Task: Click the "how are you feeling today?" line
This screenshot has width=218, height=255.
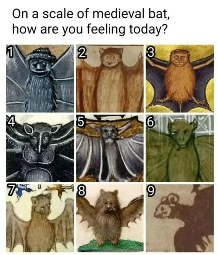Action: 89,28
